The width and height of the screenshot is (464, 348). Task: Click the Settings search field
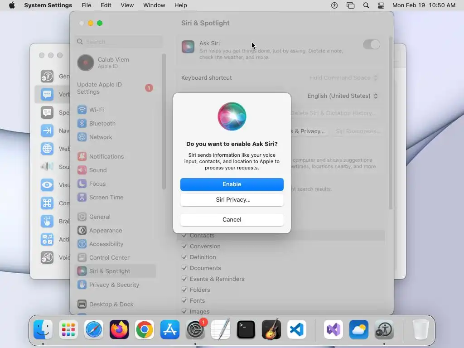(119, 42)
